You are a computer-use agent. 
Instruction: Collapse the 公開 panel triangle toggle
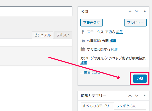click(145, 11)
